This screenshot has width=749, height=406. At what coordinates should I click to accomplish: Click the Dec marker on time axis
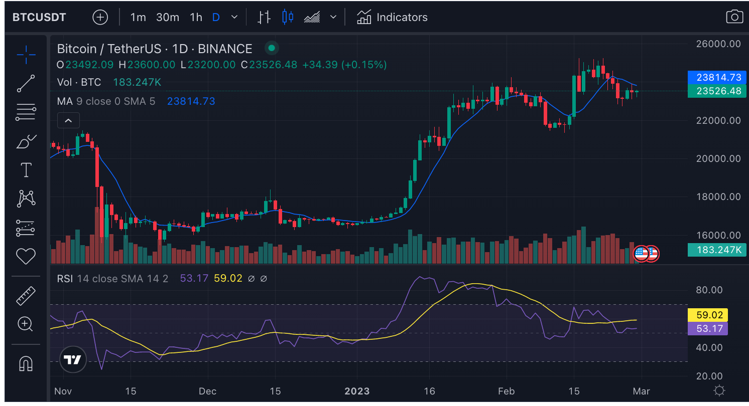point(207,391)
